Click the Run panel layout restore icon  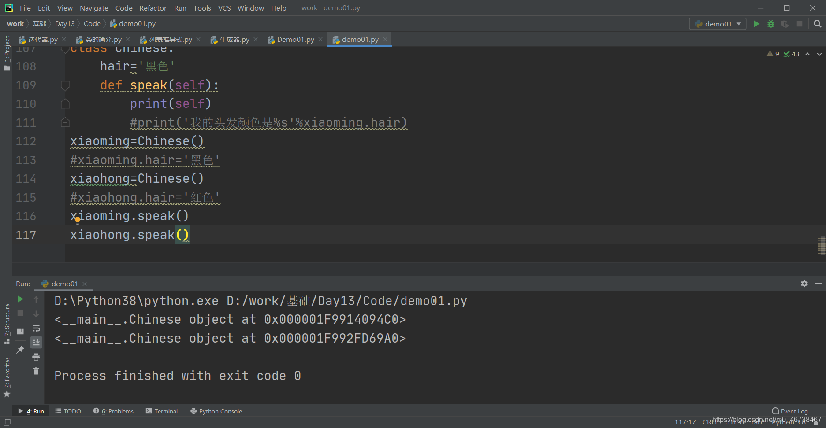(20, 331)
